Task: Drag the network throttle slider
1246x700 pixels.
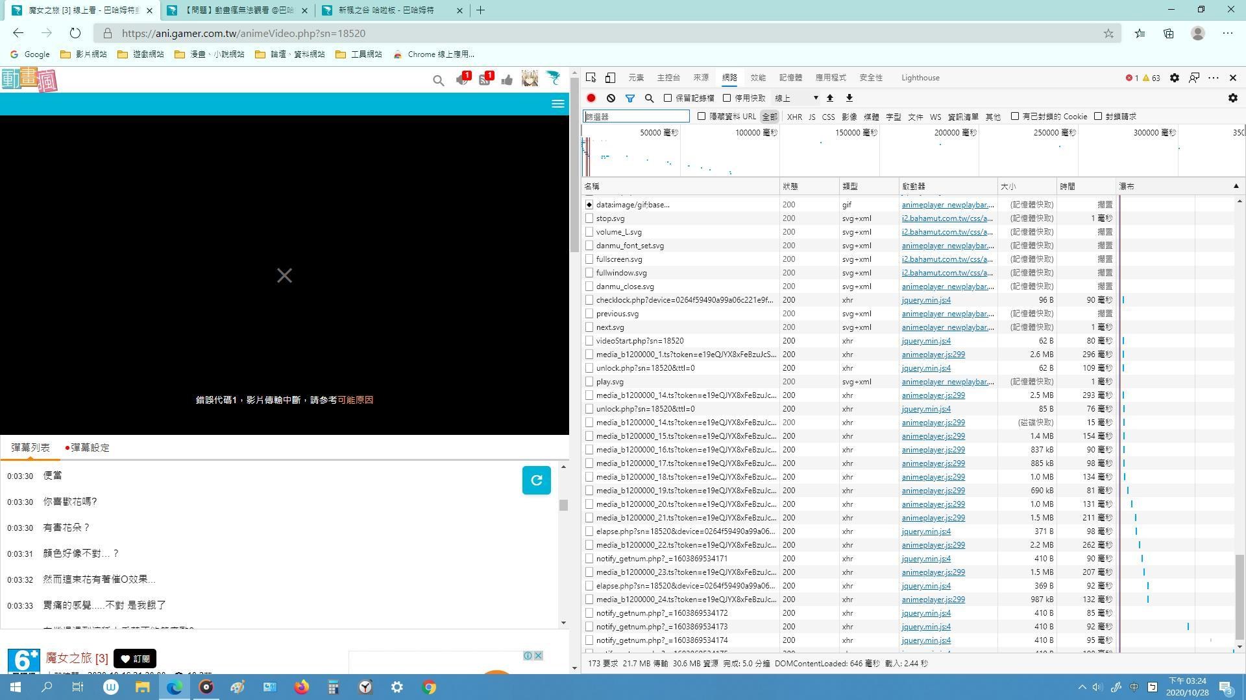Action: point(796,97)
